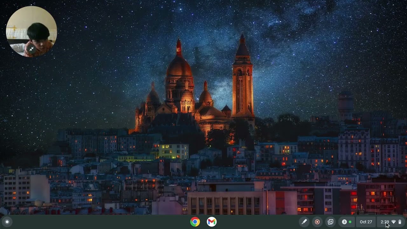Minimize the camera preview bubble
This screenshot has width=407, height=229.
(x=31, y=49)
